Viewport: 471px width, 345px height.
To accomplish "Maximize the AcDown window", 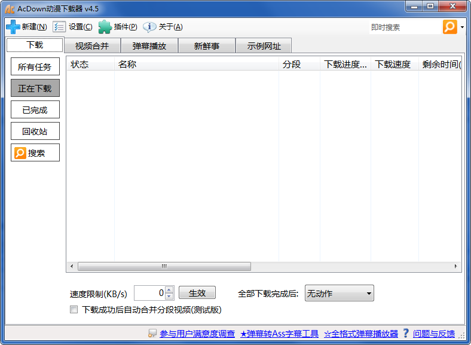I will (430, 7).
